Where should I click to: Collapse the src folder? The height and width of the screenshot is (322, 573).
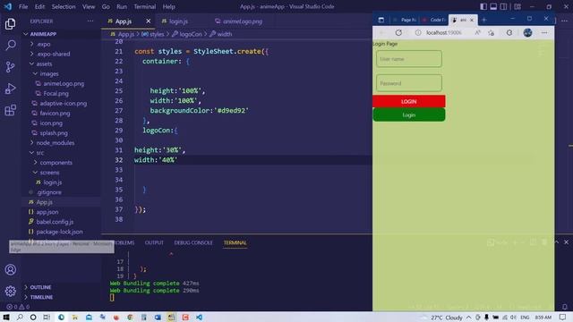pos(39,153)
